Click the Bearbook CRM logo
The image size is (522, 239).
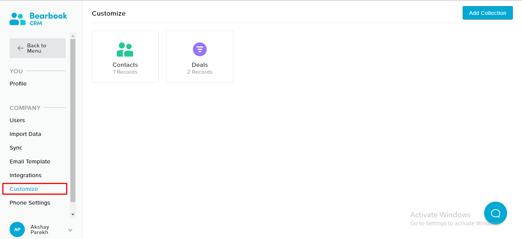(38, 19)
